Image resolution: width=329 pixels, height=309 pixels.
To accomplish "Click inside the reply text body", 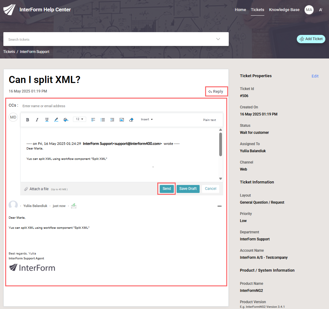I will pyautogui.click(x=120, y=154).
